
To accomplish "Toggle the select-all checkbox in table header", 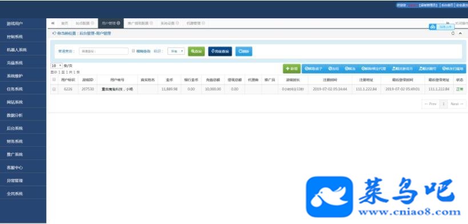I will point(54,80).
